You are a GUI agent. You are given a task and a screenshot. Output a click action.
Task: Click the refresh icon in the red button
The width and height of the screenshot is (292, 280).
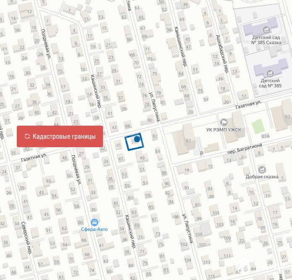(27, 136)
